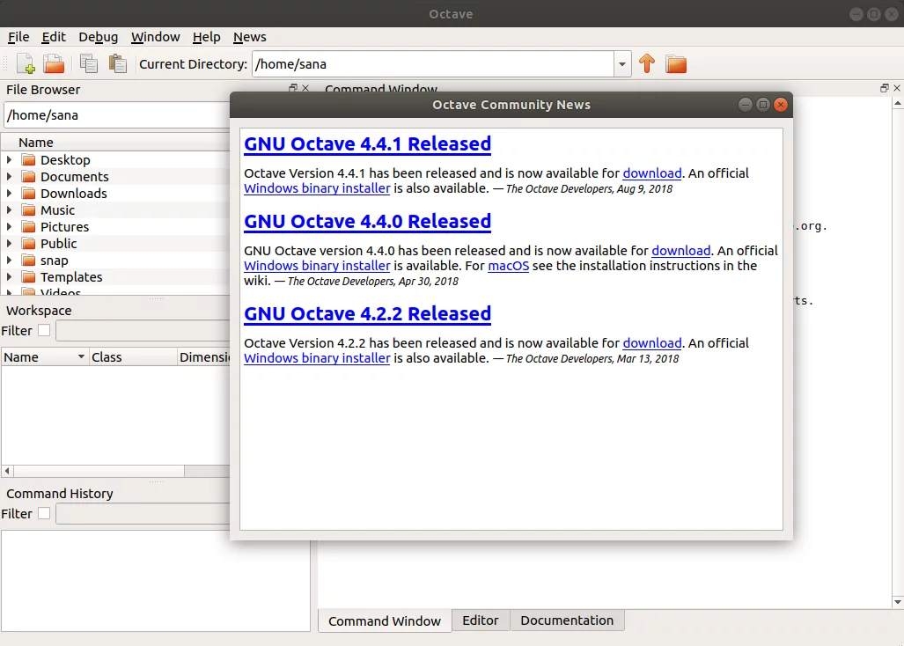This screenshot has height=646, width=904.
Task: Open the News menu
Action: tap(250, 37)
